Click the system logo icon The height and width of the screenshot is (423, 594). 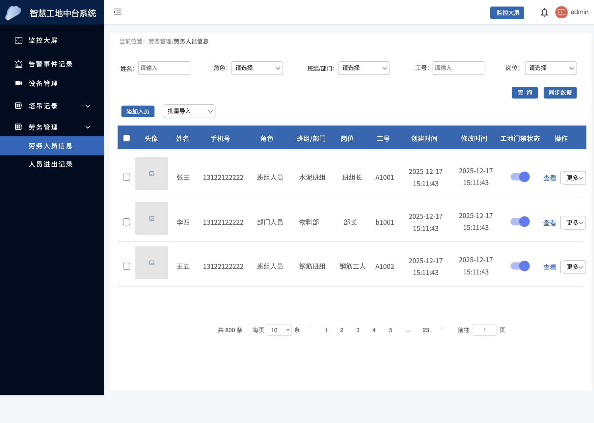pos(13,13)
